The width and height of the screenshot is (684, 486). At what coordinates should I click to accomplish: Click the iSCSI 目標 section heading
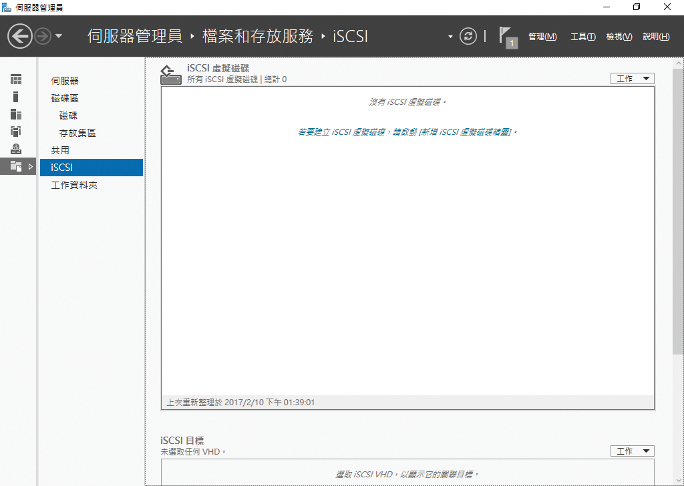pyautogui.click(x=182, y=441)
